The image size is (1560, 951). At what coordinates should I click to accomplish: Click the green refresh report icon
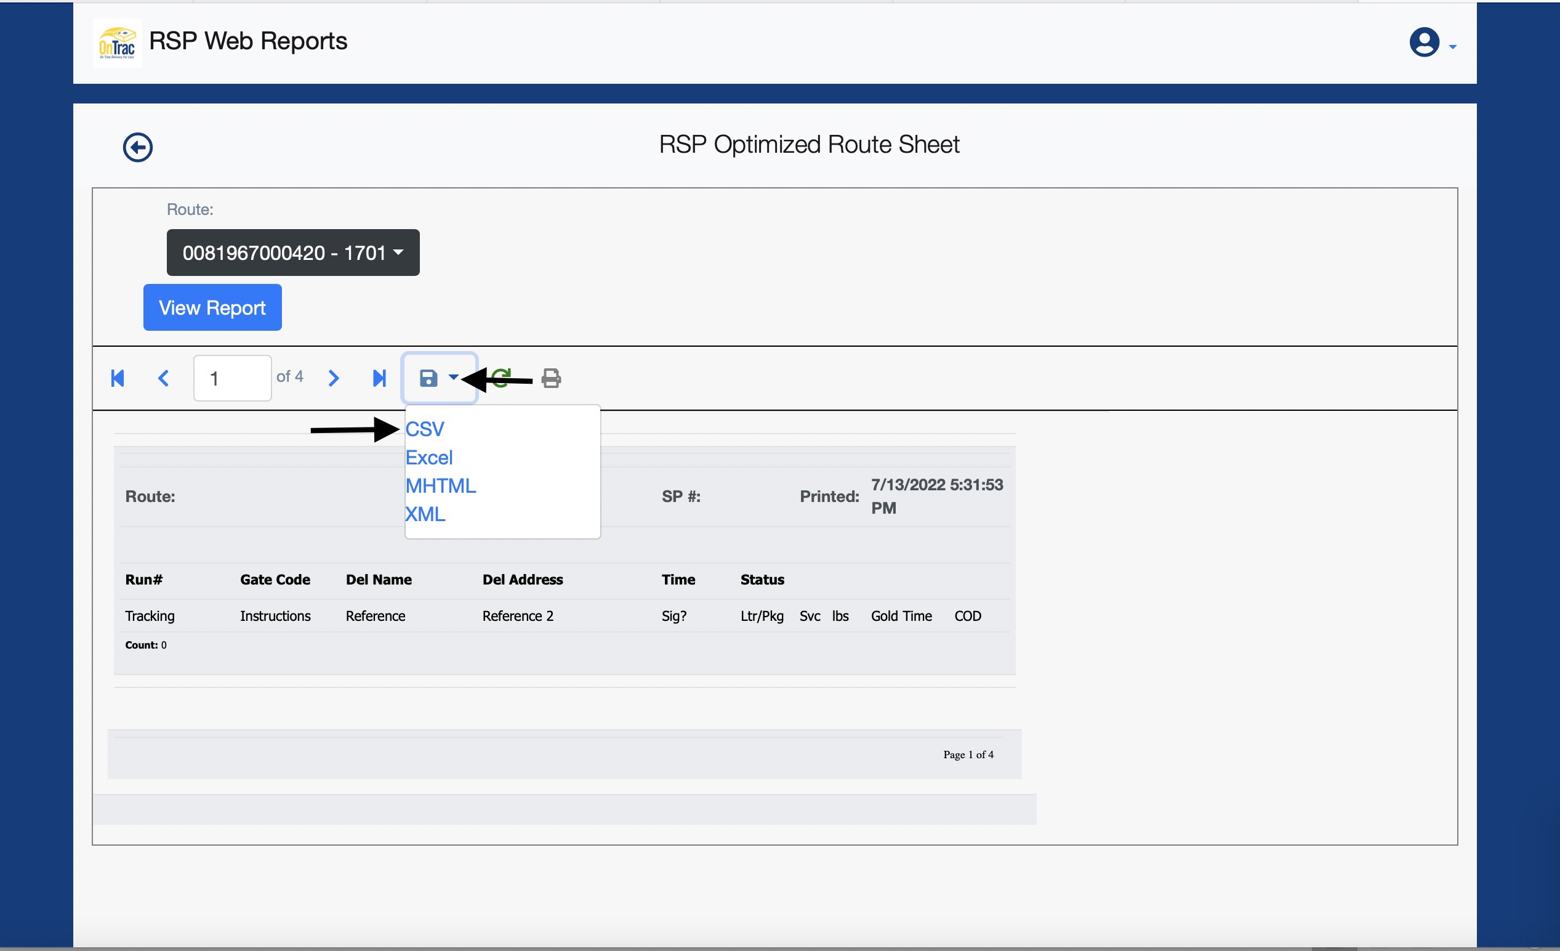coord(501,378)
